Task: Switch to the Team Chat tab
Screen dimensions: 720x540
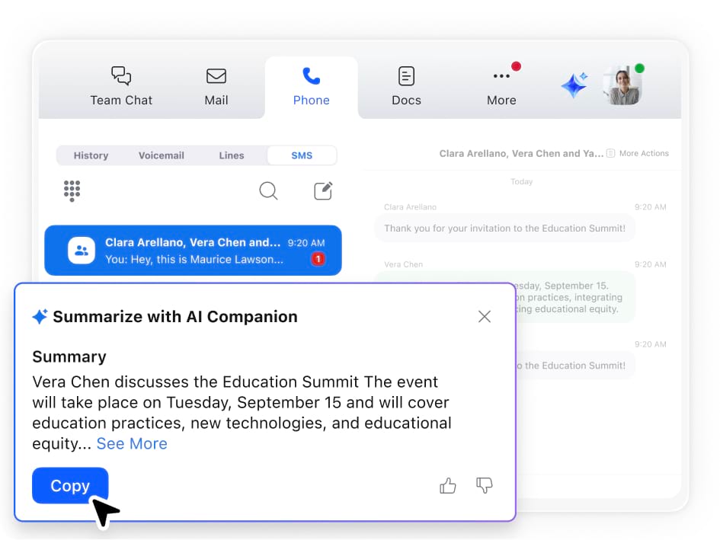Action: 121,87
